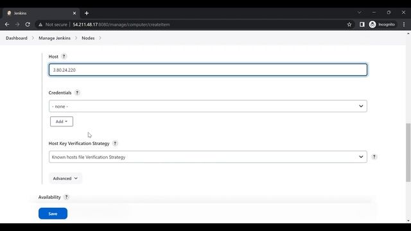Screen dimensions: 411x231
Task: Focus the Host input field containing 3.80.24.220
Action: pyautogui.click(x=208, y=70)
